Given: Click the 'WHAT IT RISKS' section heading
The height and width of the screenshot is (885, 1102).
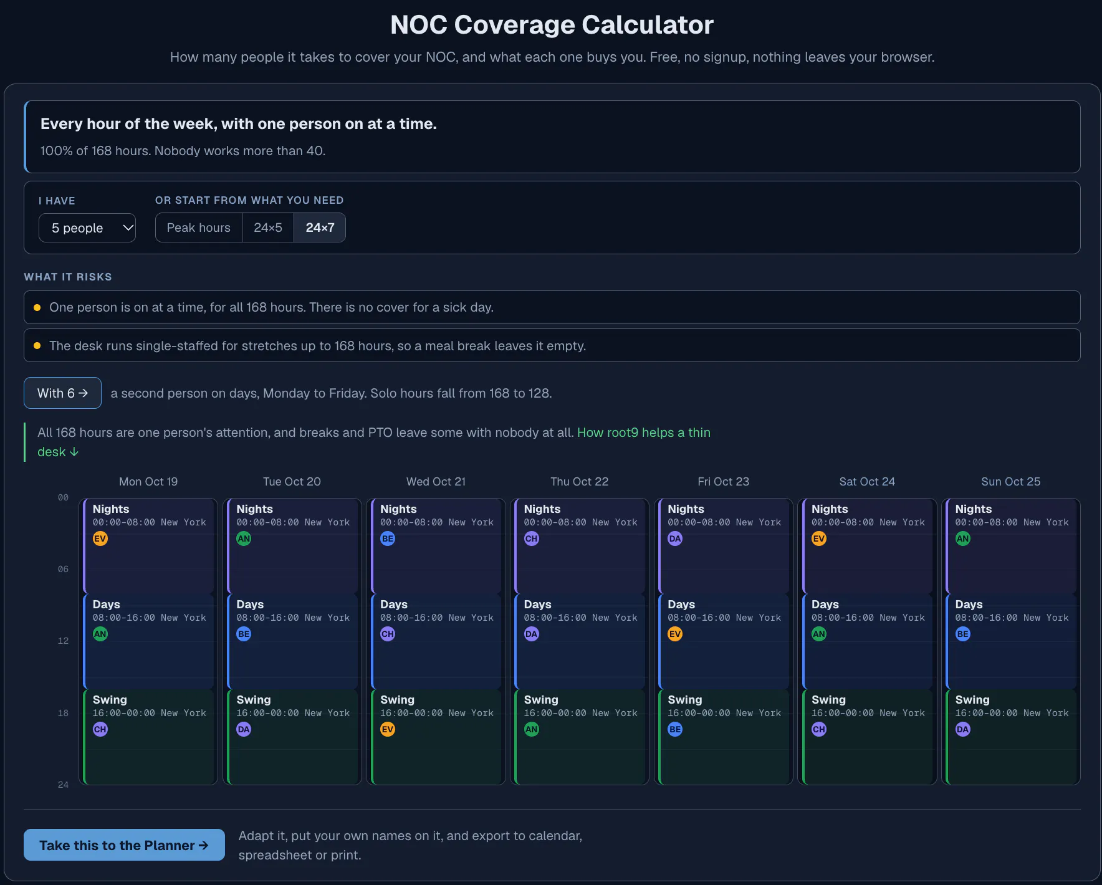Looking at the screenshot, I should coord(68,277).
